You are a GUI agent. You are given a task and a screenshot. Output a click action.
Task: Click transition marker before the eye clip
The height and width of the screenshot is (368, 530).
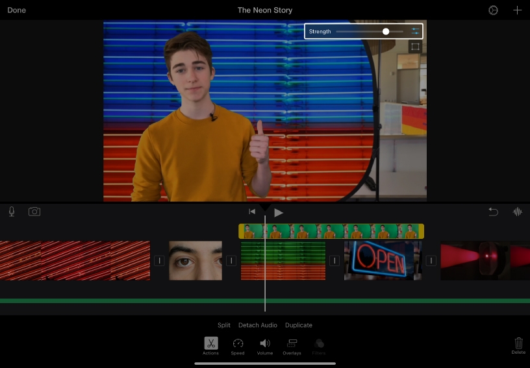(159, 260)
